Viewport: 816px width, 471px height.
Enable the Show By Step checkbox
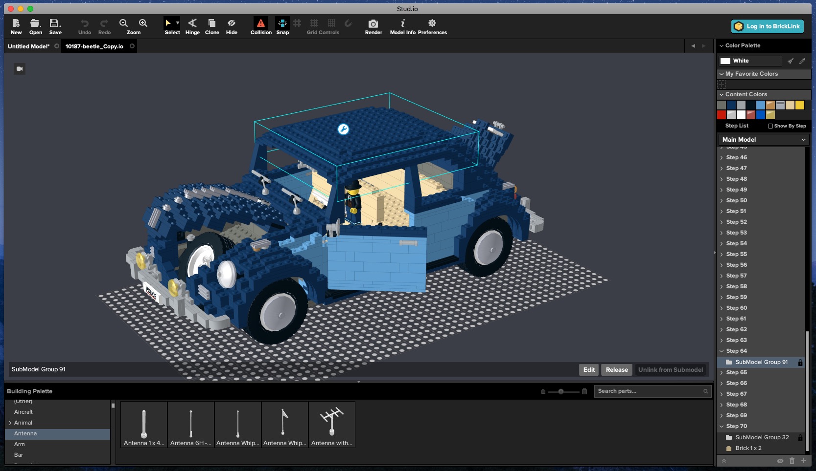(770, 126)
